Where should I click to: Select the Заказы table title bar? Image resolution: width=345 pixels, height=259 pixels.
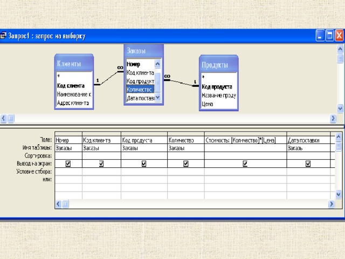144,51
